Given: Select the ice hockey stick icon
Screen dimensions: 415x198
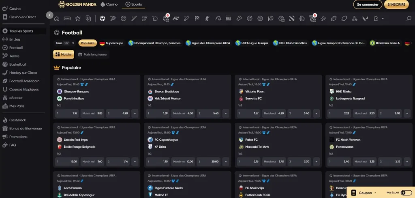Looking at the screenshot, I should (x=144, y=19).
